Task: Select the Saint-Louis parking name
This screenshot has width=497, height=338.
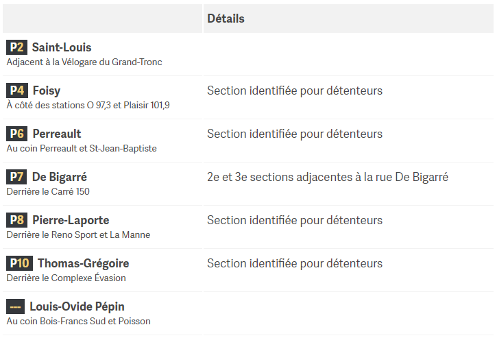Action: 62,47
